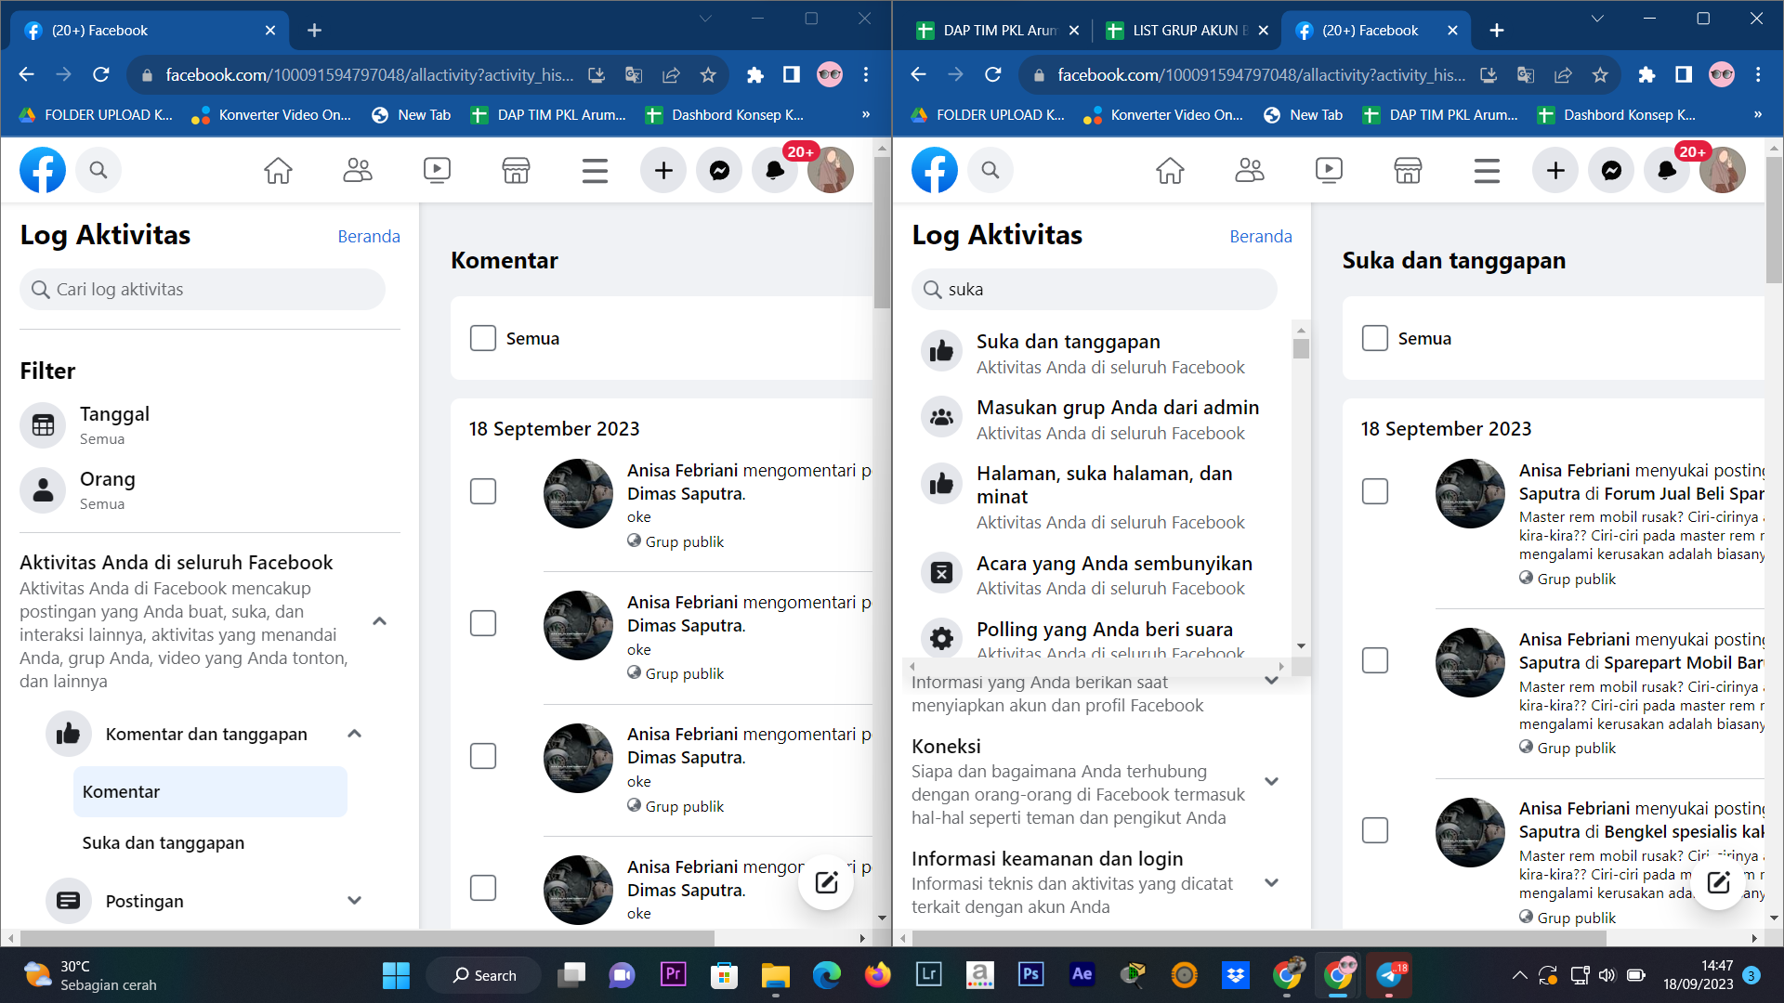Click Friends icon in right Facebook window
Screen dimensions: 1784x1003
click(x=1250, y=171)
